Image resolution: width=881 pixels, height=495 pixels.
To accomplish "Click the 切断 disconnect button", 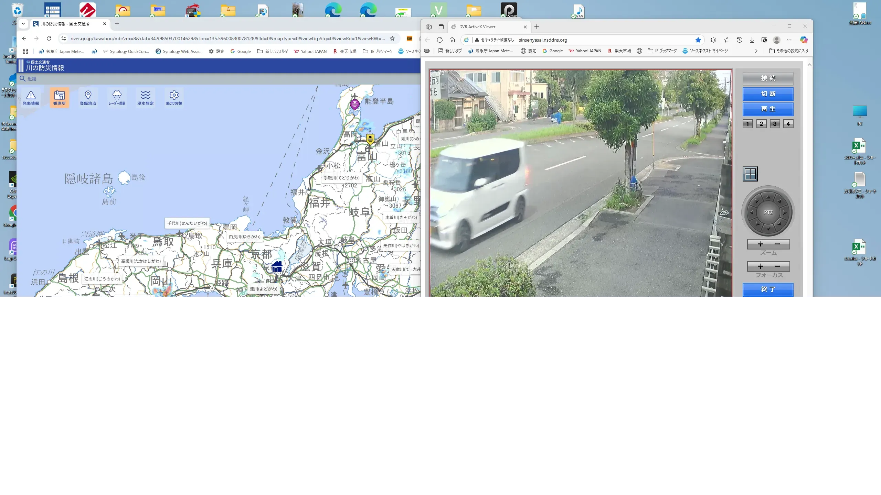I will [x=768, y=94].
